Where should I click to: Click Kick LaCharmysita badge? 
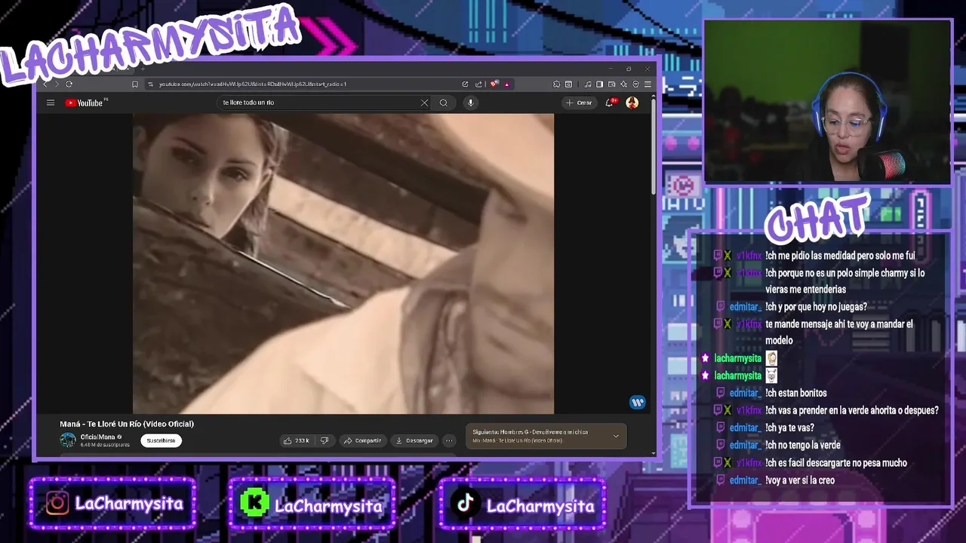point(312,504)
